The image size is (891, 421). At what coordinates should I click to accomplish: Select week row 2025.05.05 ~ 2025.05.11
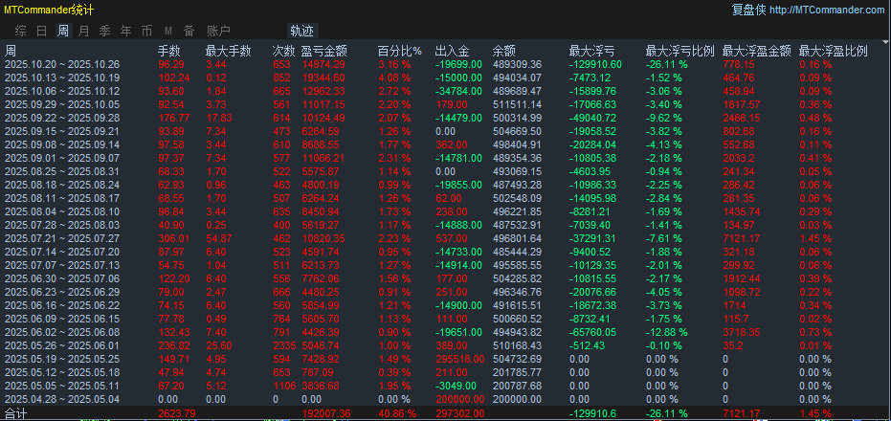[x=446, y=386]
